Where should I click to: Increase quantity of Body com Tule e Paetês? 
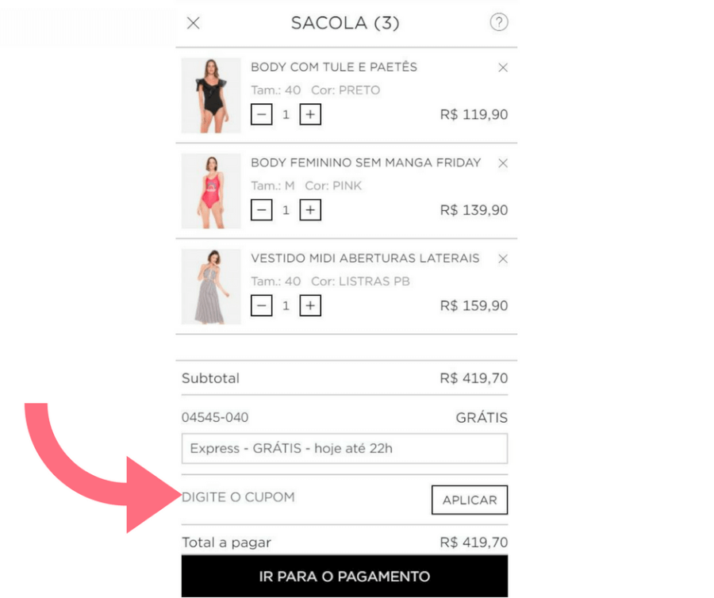(310, 115)
